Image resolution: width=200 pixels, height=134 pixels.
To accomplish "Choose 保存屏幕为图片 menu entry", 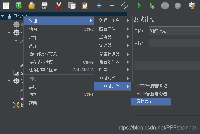I will pos(59,70).
